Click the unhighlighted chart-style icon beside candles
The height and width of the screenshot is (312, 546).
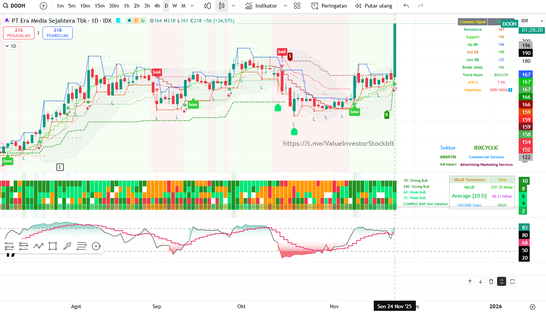coord(208,6)
